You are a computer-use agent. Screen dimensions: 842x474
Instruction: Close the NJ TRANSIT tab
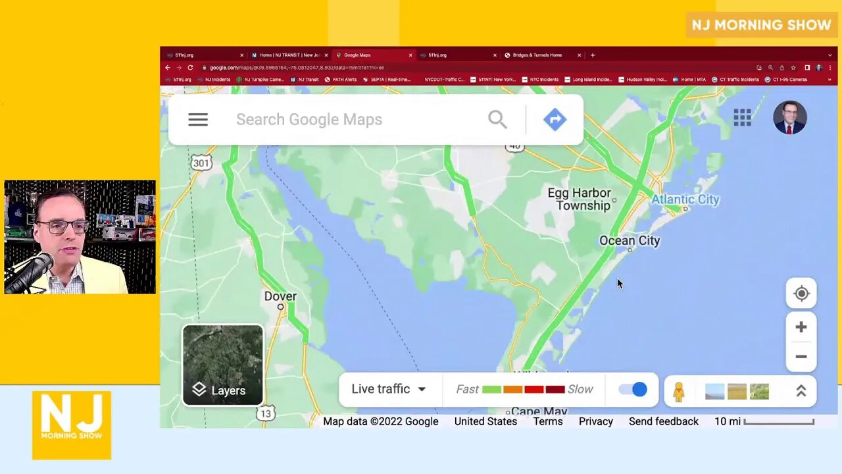326,55
